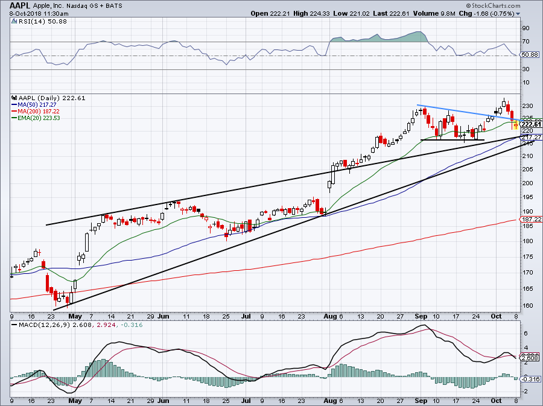Click the blue MA(50) legend line swatch
The width and height of the screenshot is (543, 406).
[14, 104]
